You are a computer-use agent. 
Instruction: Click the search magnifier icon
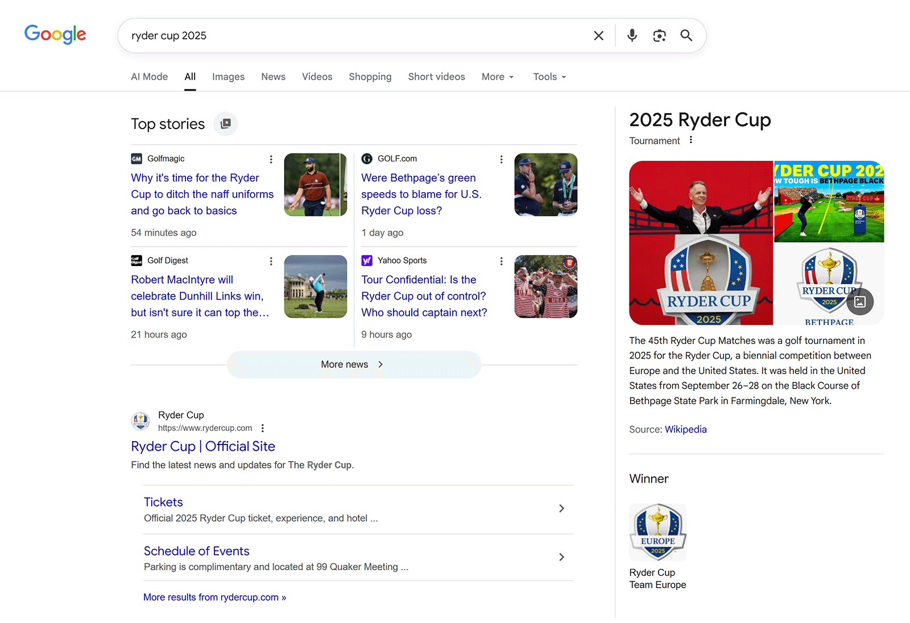point(686,35)
